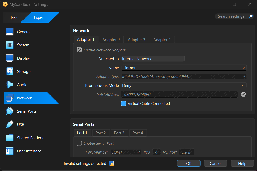
Task: Click the Help button
Action: tap(242, 163)
